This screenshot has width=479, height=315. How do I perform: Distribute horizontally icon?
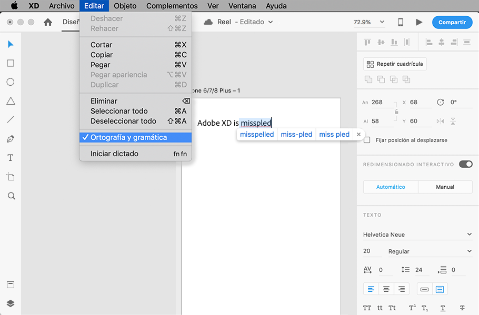click(x=407, y=42)
